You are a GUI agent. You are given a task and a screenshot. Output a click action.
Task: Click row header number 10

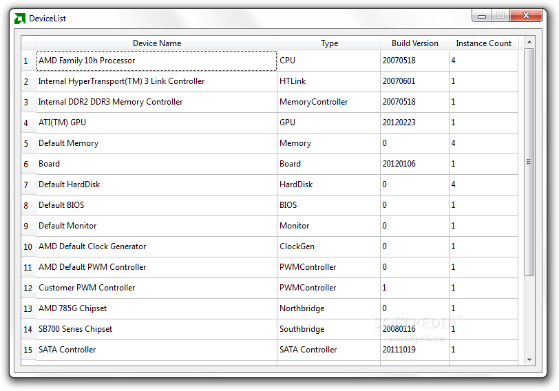click(x=28, y=246)
